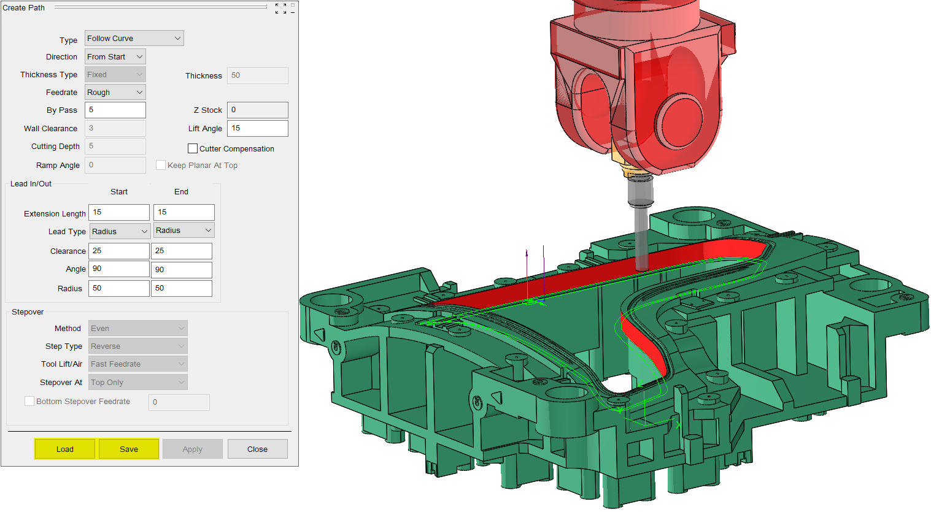
Task: Enable the Cutter Compensation checkbox
Action: click(x=193, y=149)
